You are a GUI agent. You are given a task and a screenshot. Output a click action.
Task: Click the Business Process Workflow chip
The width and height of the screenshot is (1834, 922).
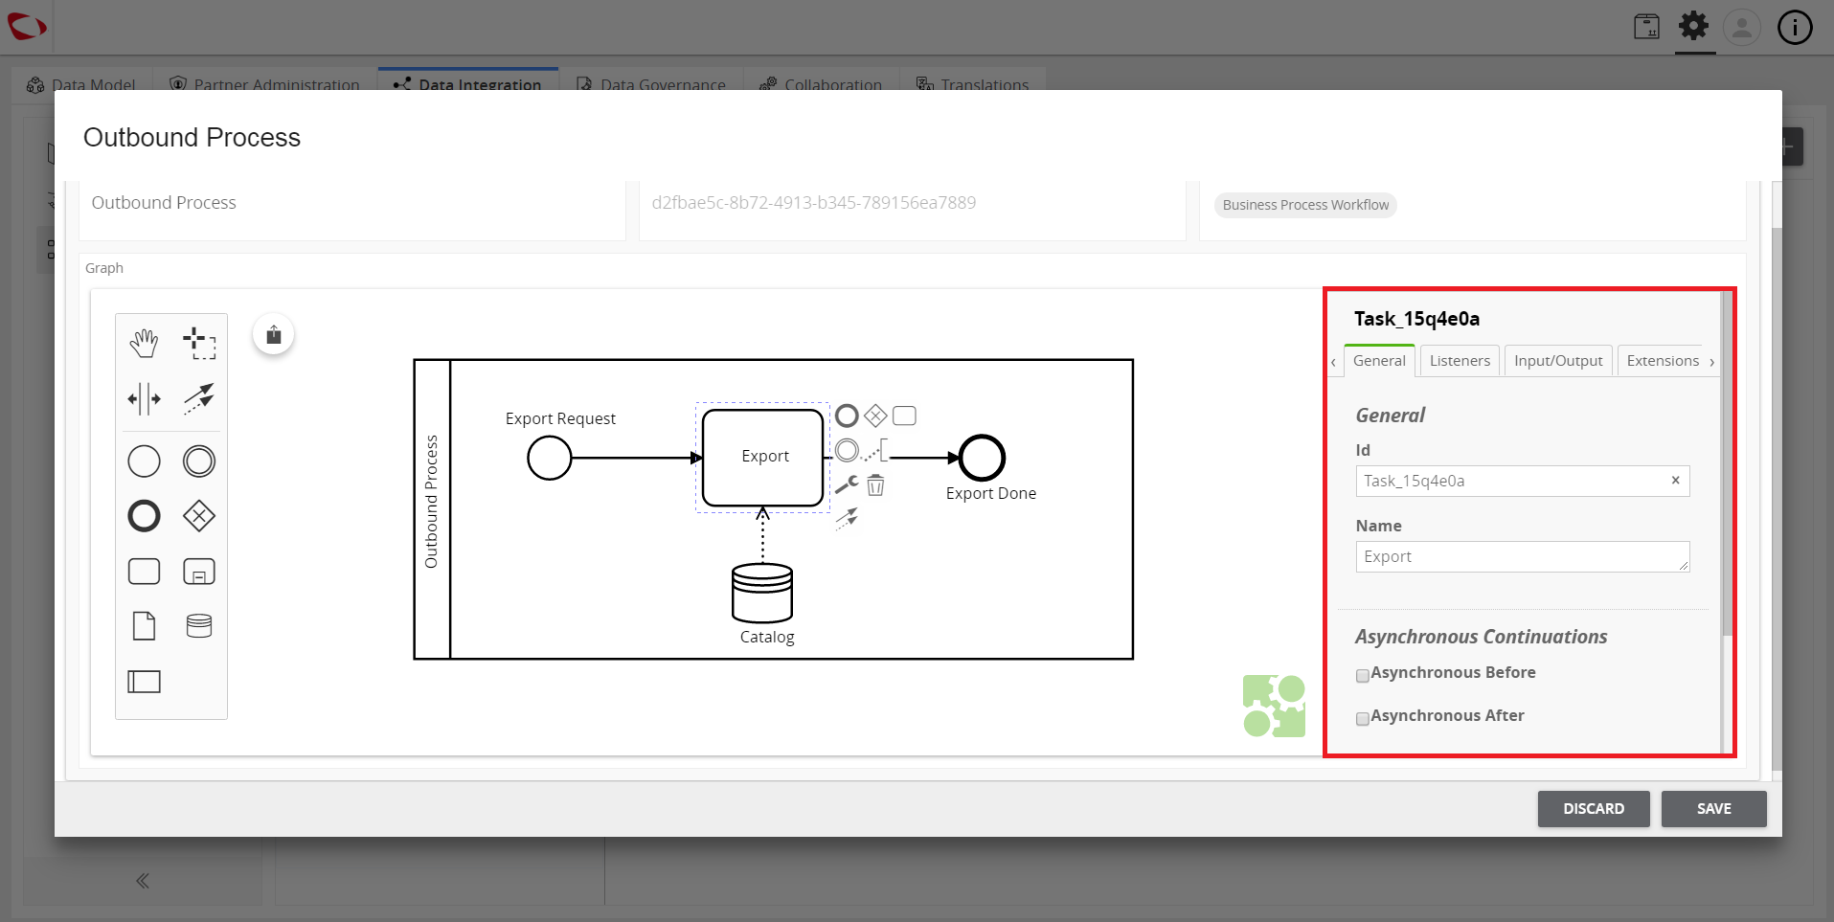pyautogui.click(x=1305, y=205)
